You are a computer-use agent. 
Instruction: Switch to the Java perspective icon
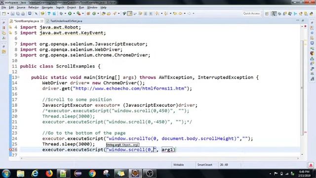pyautogui.click(x=274, y=13)
